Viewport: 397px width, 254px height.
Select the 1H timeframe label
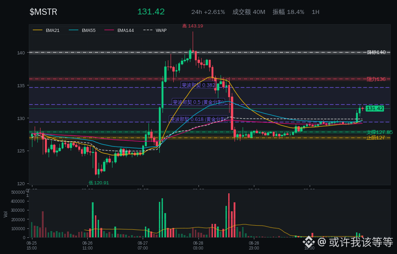point(316,12)
